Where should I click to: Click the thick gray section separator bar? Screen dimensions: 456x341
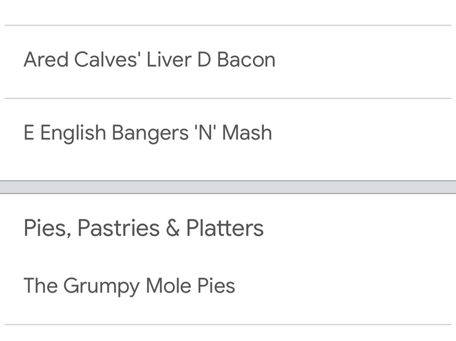pos(228,187)
